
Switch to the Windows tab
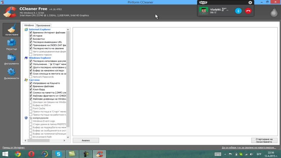coord(29,25)
